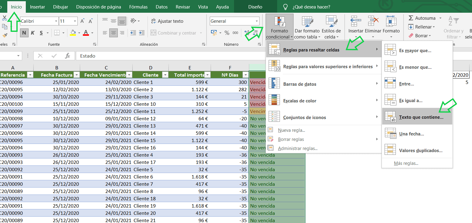
Task: Click the Borders grid icon
Action: click(x=57, y=33)
